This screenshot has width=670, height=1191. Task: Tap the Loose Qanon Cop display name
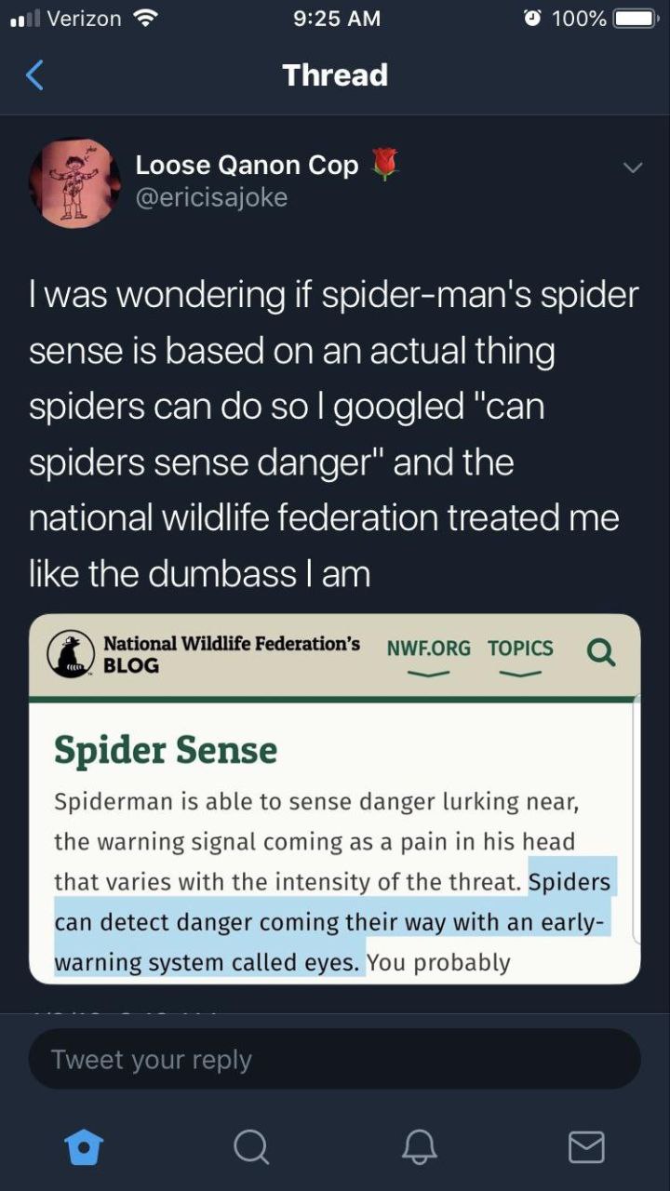point(247,165)
